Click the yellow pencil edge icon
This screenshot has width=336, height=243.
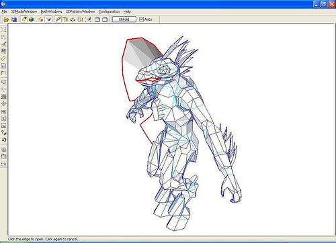[x=58, y=19]
